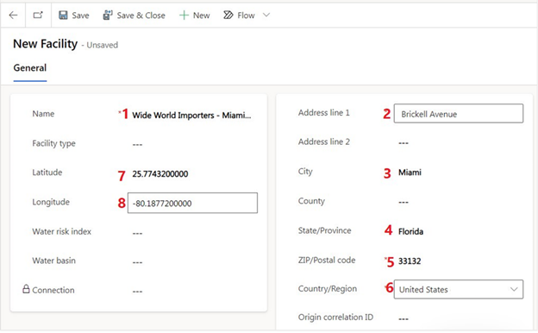This screenshot has width=538, height=333.
Task: Click the Name field label
Action: click(x=43, y=114)
